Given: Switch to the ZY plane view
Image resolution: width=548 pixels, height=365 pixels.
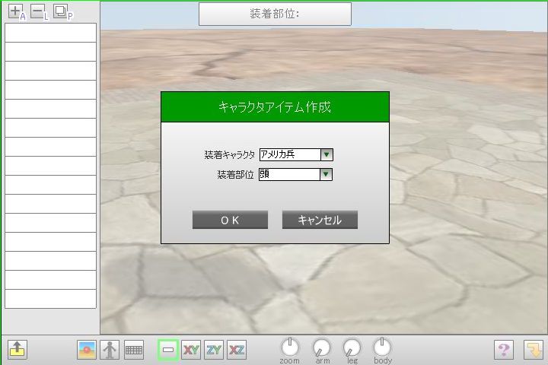Looking at the screenshot, I should [214, 350].
